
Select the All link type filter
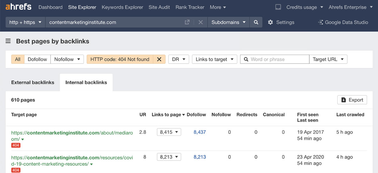[18, 59]
